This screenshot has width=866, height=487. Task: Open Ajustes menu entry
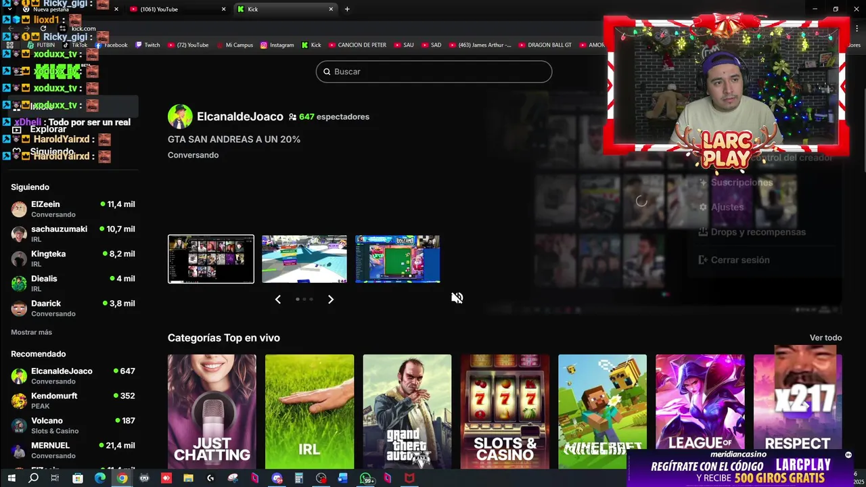[x=721, y=207]
